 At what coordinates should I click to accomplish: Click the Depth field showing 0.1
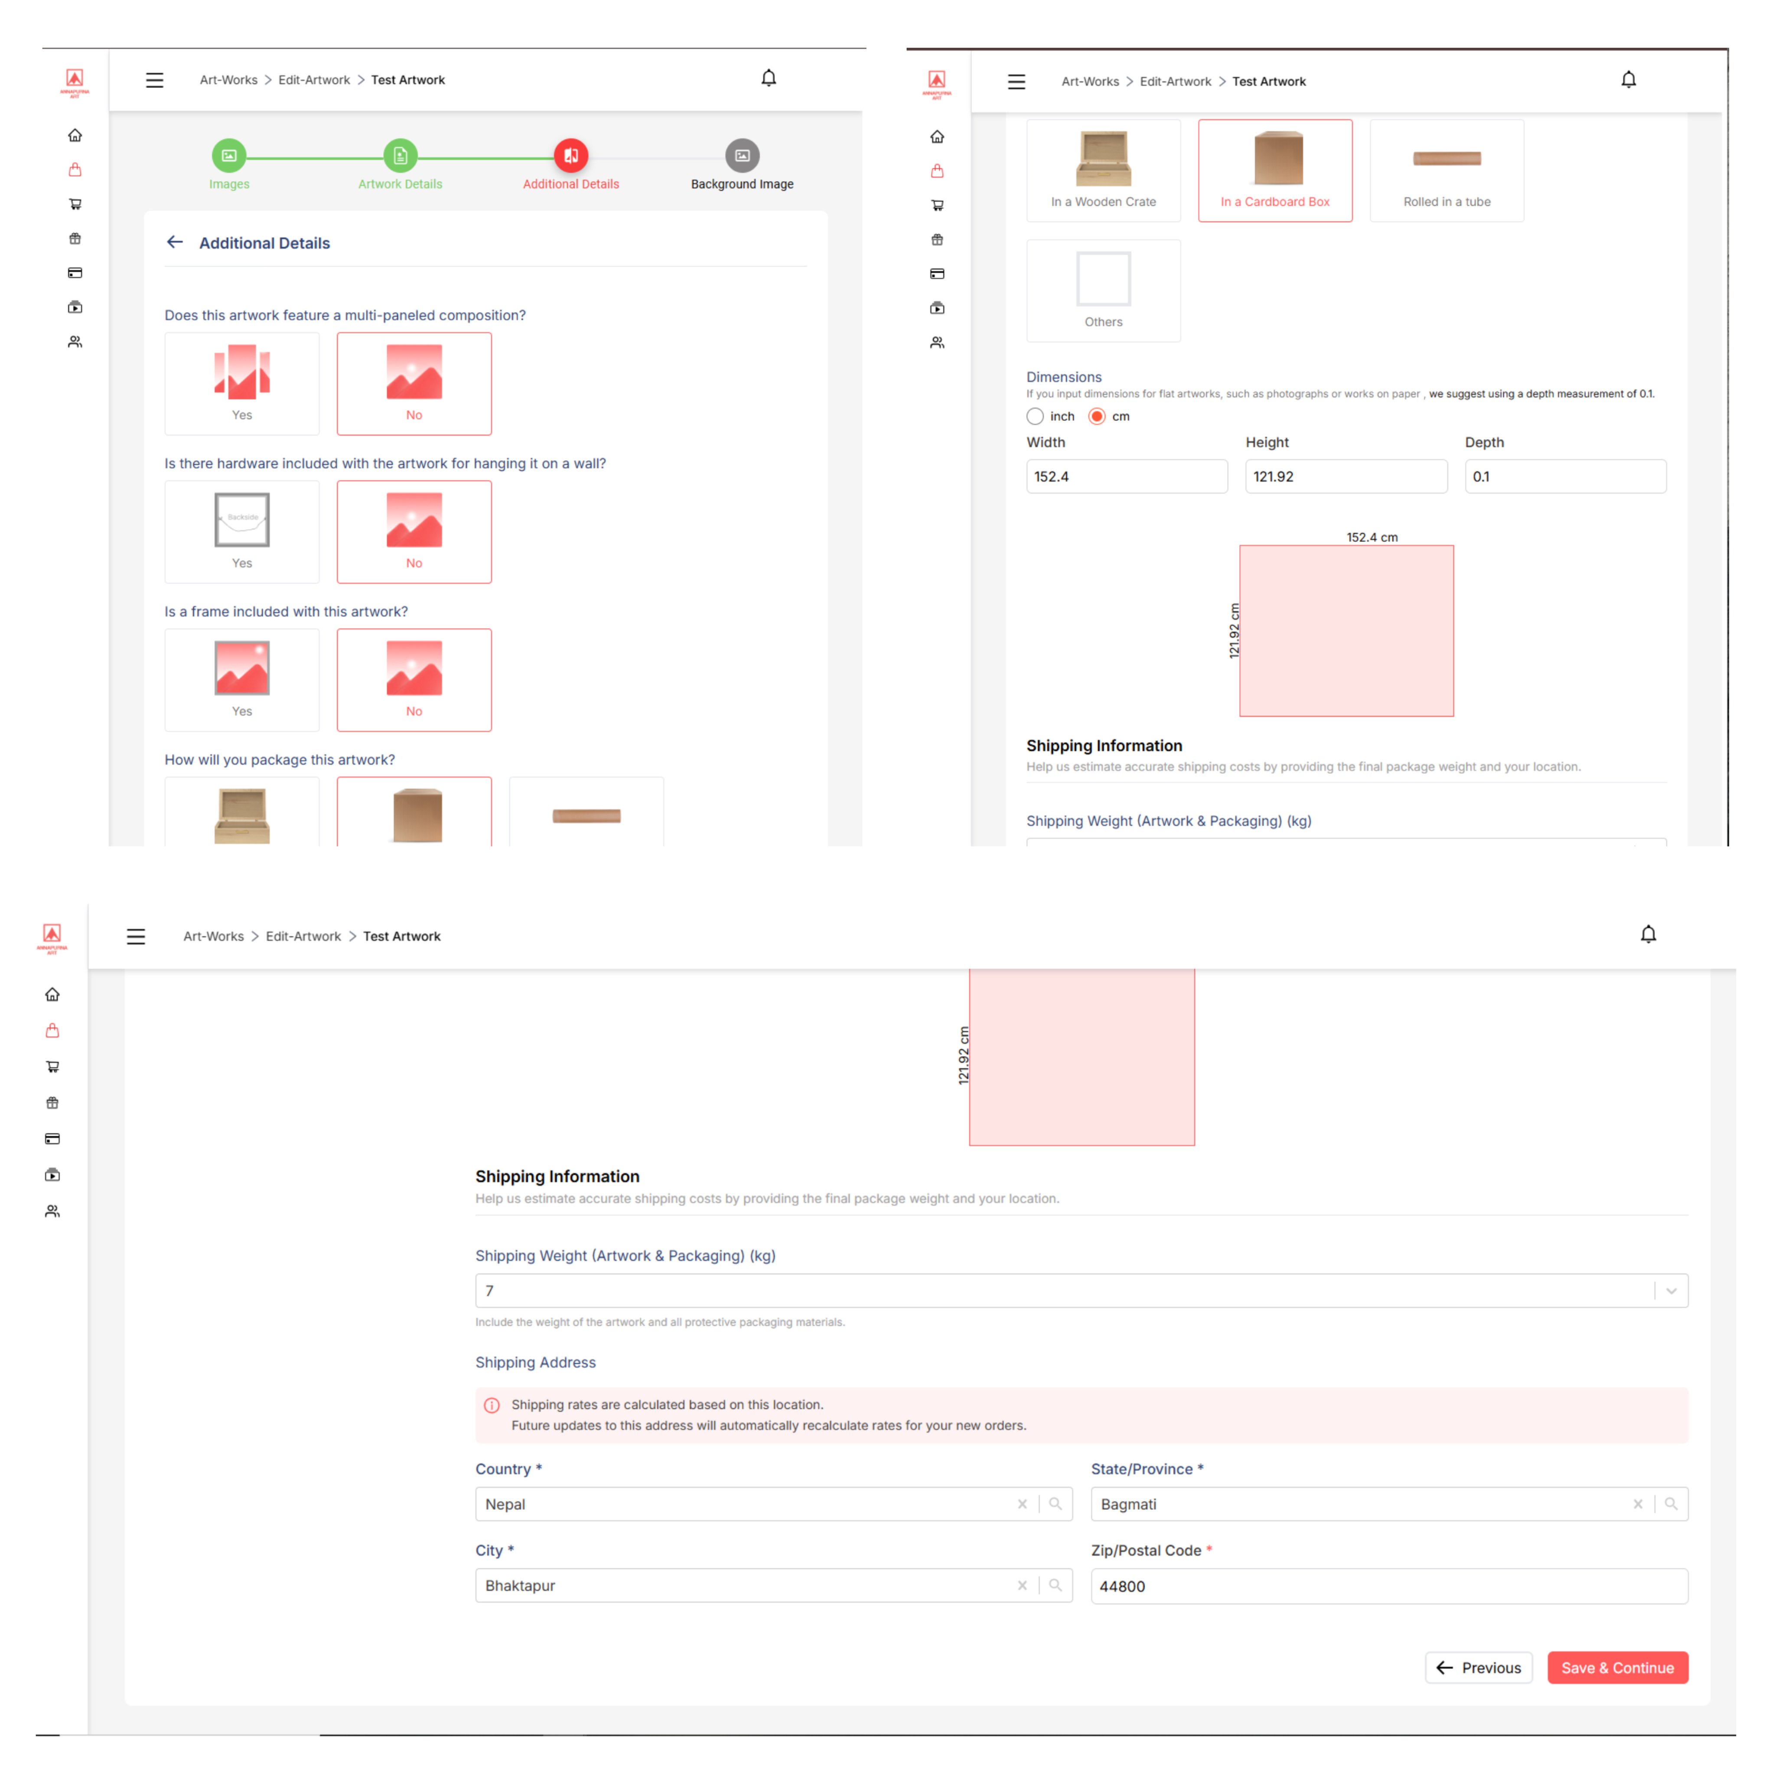click(1565, 477)
